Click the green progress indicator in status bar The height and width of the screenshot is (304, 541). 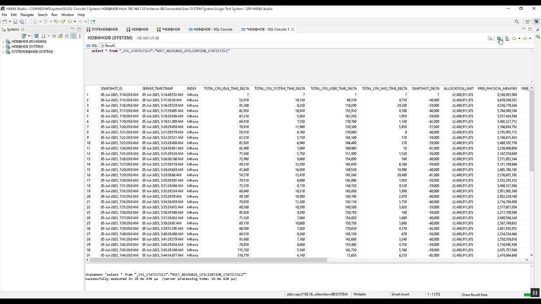pyautogui.click(x=527, y=295)
